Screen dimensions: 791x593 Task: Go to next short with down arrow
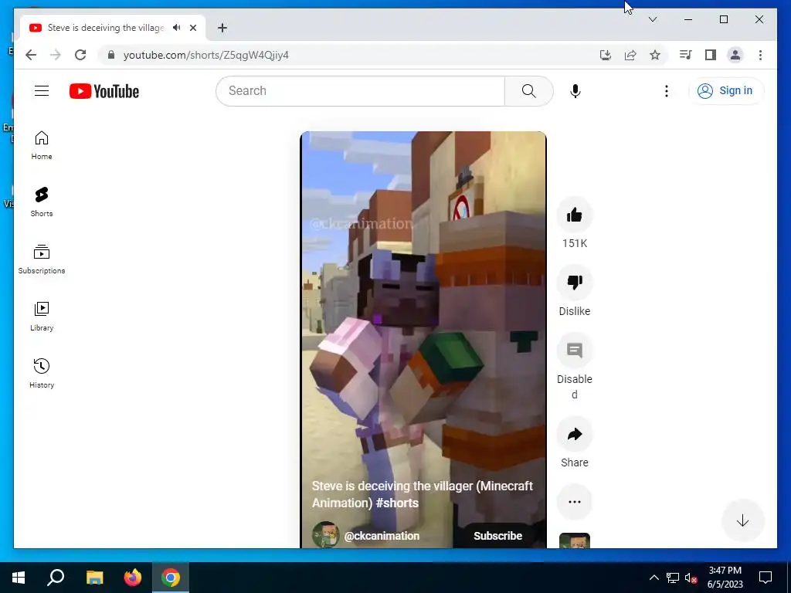point(742,521)
